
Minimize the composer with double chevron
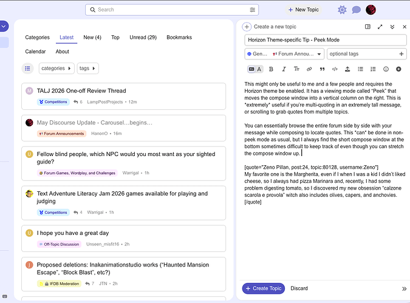[392, 27]
